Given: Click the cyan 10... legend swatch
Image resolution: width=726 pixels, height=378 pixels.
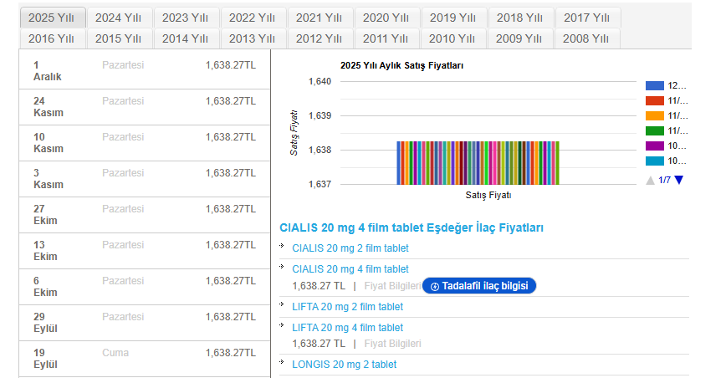Looking at the screenshot, I should [x=655, y=161].
